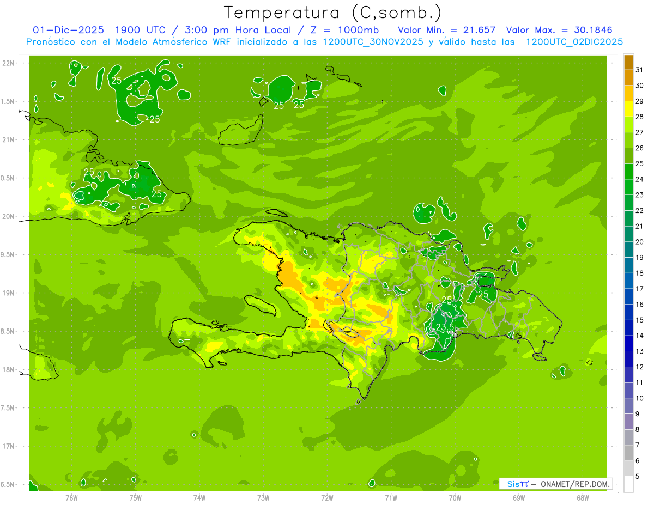
Task: Select the date '01-Dic-2025' in header
Action: [68, 29]
